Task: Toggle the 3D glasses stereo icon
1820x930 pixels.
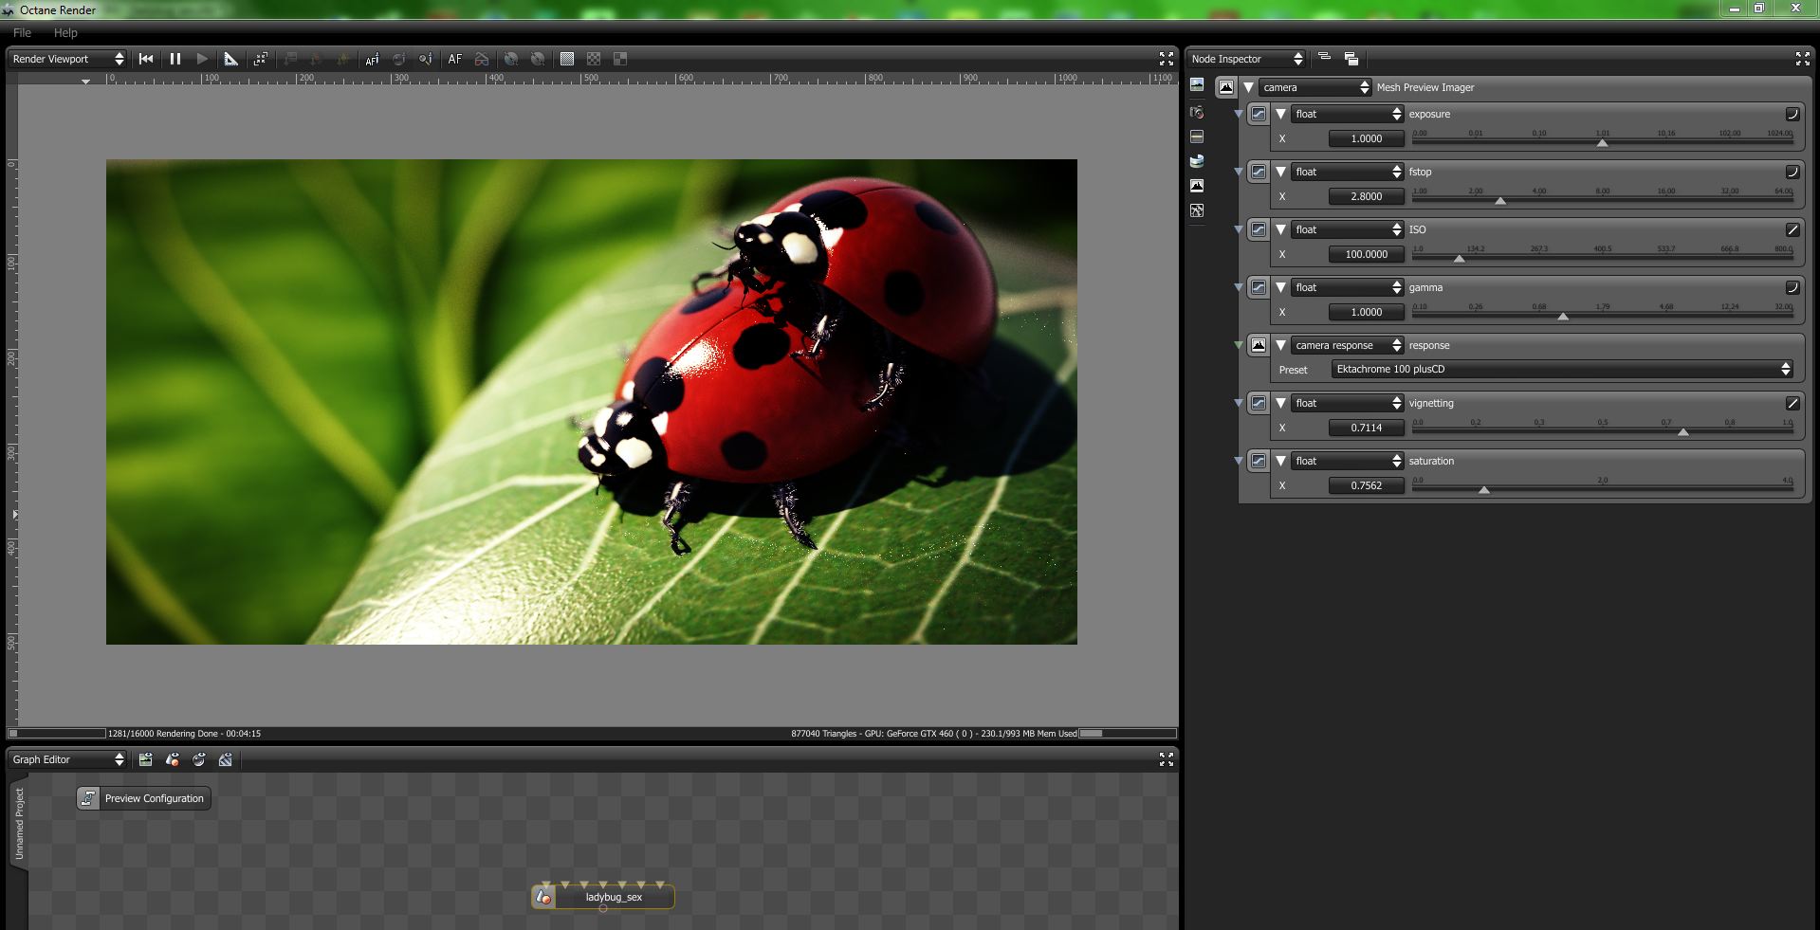Action: click(482, 59)
